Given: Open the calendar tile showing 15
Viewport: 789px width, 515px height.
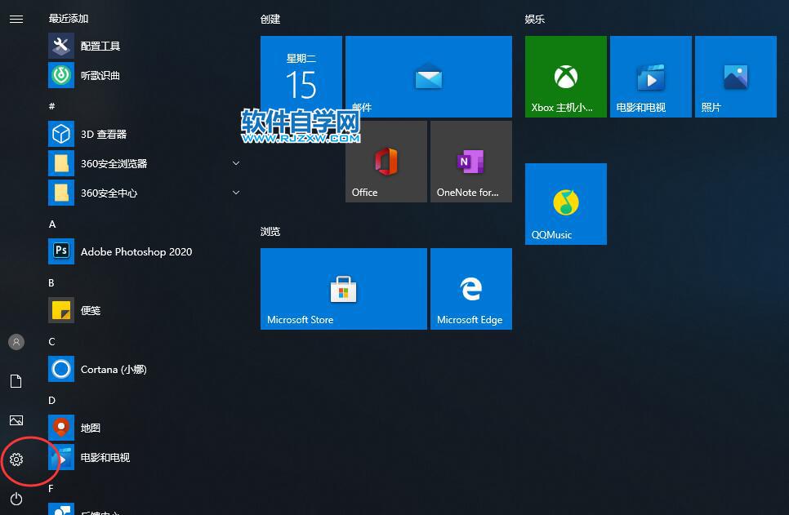Looking at the screenshot, I should [301, 77].
